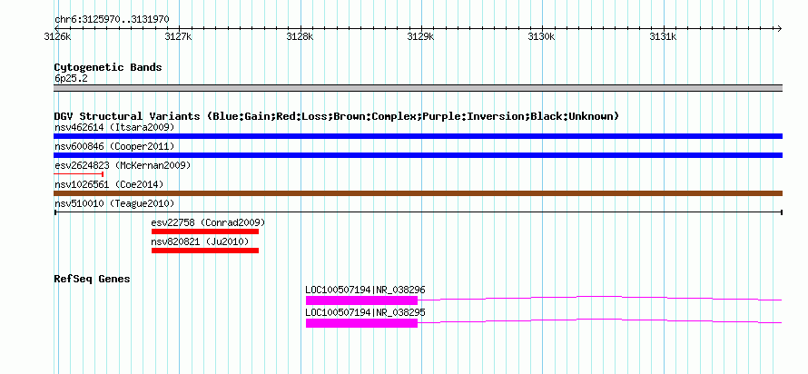808x374 pixels.
Task: Click the LOC100507194|NR_038295 gene label
Action: tap(365, 312)
